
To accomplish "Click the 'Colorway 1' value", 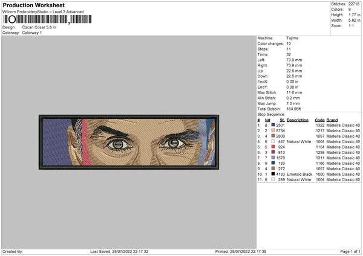I will tap(32, 33).
